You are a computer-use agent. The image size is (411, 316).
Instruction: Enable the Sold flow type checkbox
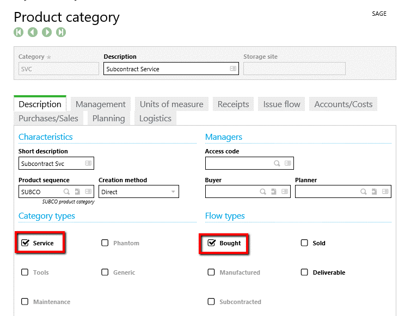304,243
